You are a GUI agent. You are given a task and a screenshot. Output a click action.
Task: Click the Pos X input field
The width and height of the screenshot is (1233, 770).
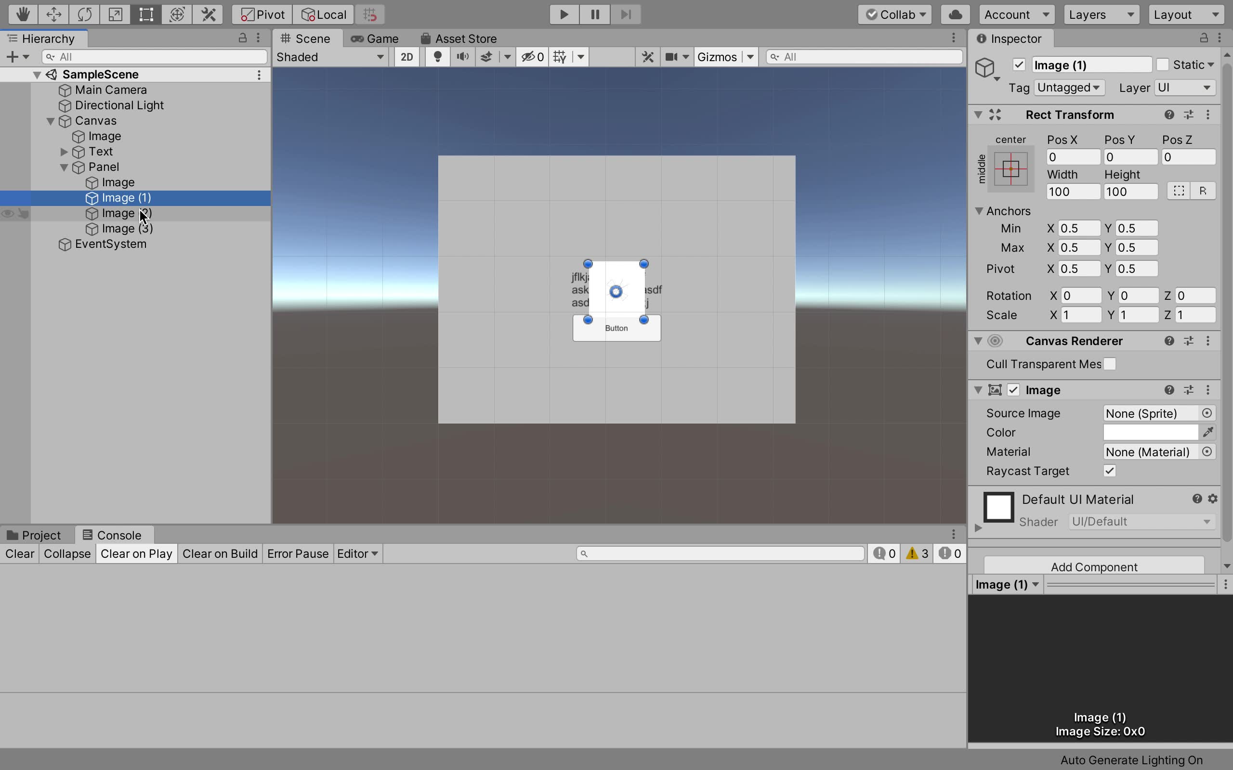1073,157
